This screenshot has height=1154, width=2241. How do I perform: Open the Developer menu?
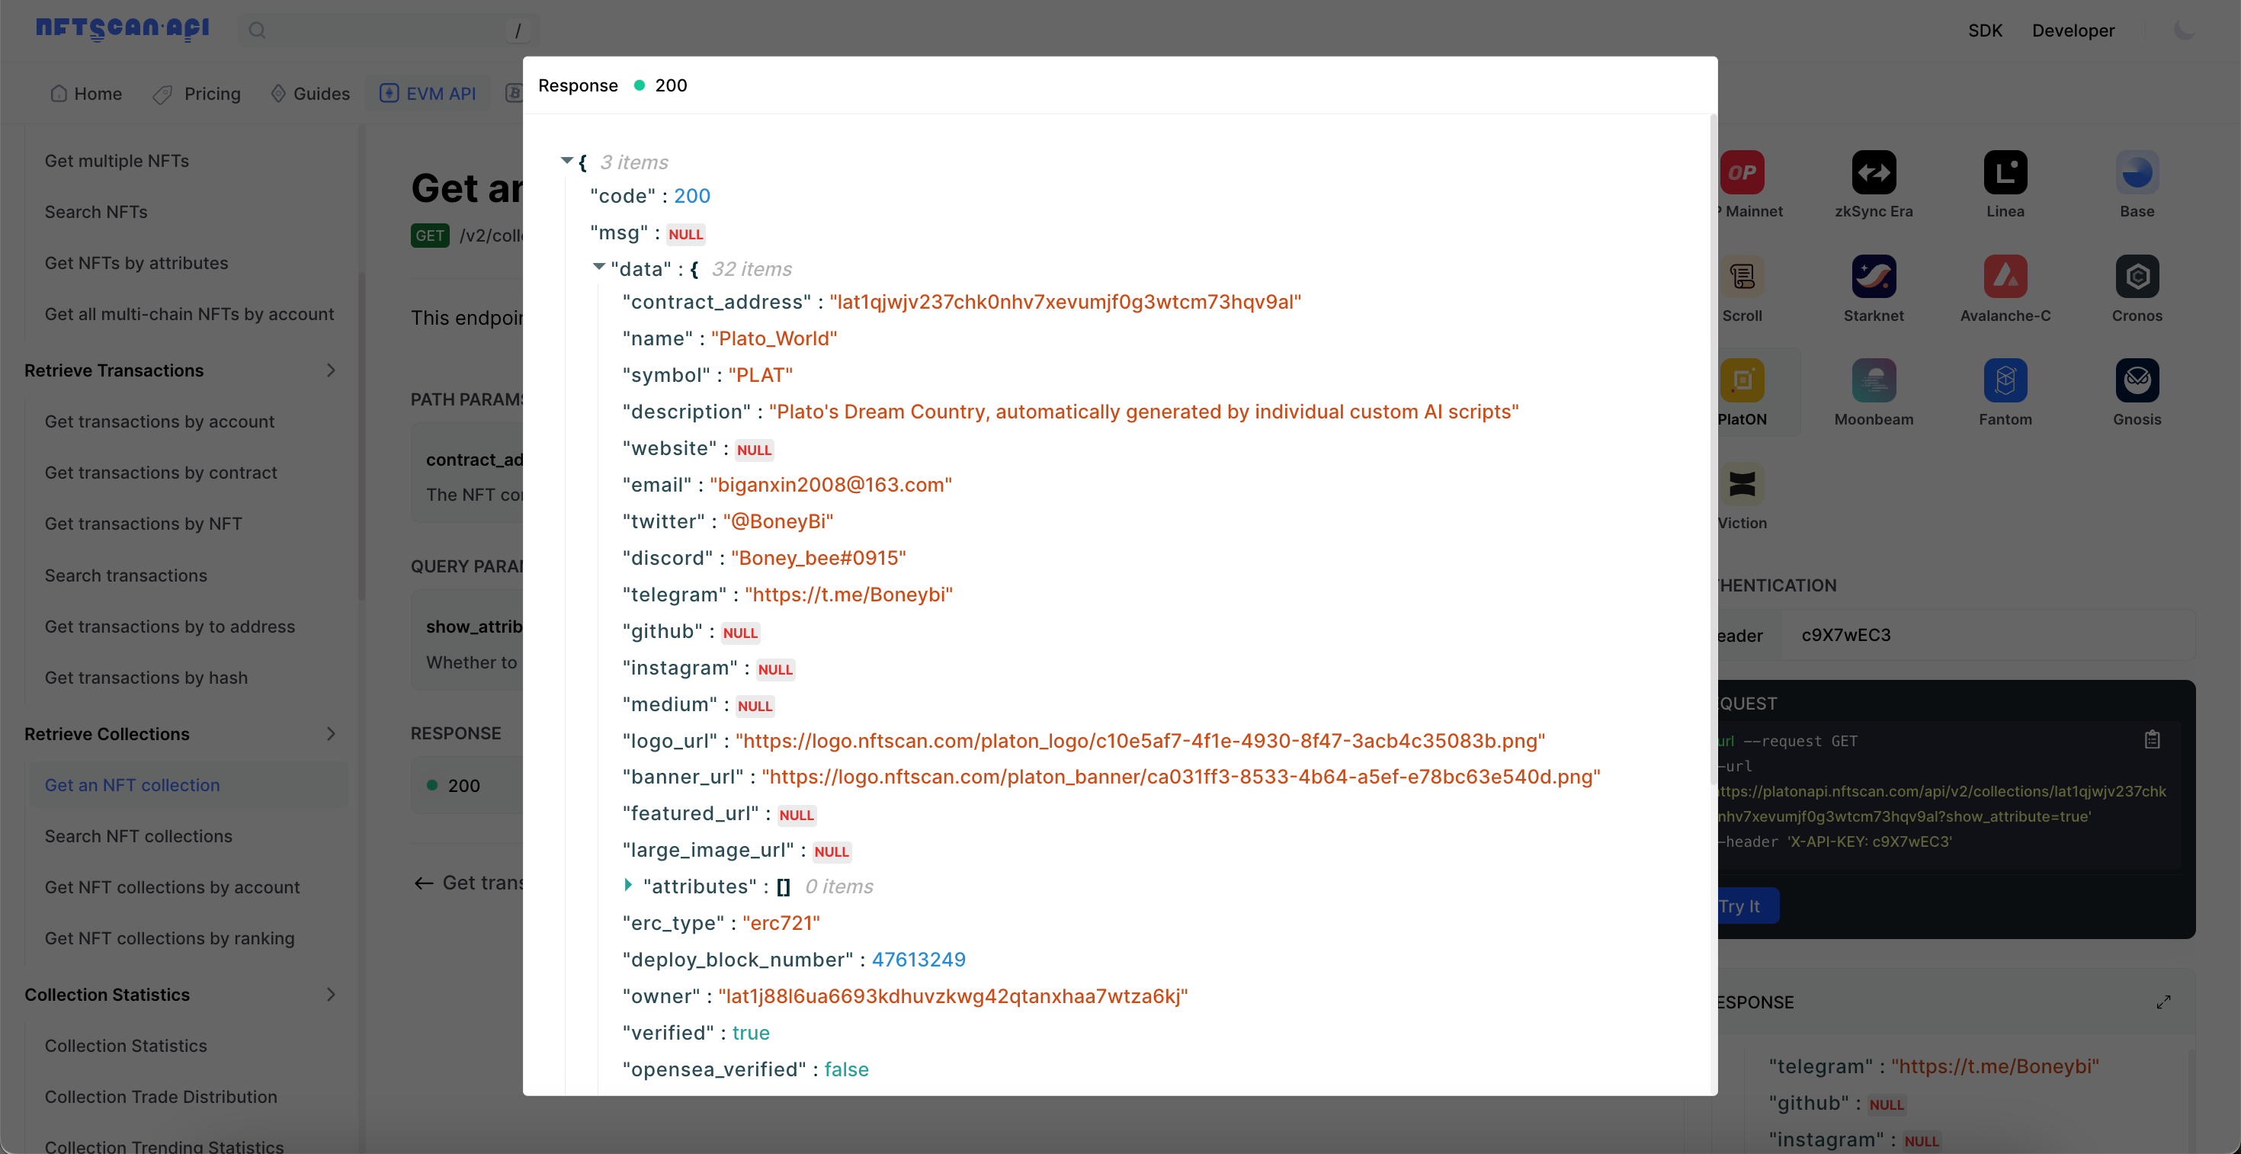tap(2074, 30)
